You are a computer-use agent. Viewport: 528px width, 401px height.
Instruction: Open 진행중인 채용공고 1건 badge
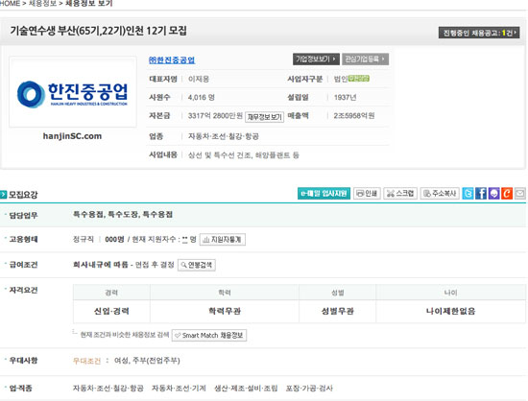pyautogui.click(x=479, y=33)
